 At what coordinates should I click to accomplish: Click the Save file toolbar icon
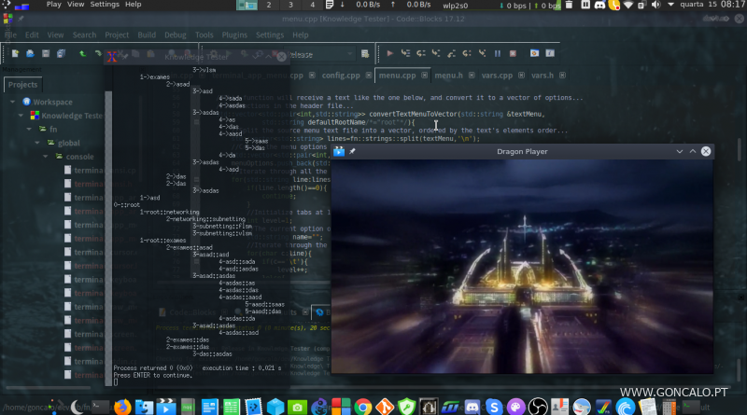click(x=46, y=53)
